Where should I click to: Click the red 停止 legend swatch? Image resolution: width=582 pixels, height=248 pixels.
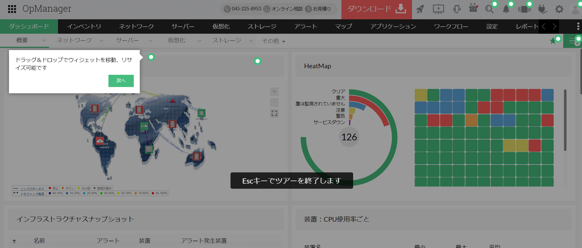click(x=50, y=188)
